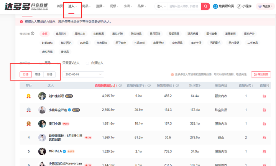The image size is (276, 166).
Task: Click help icon beside 销售客单价 column
Action: click(x=177, y=85)
